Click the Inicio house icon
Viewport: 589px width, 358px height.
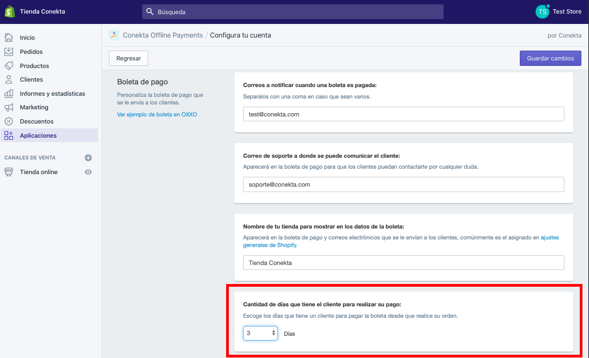9,37
